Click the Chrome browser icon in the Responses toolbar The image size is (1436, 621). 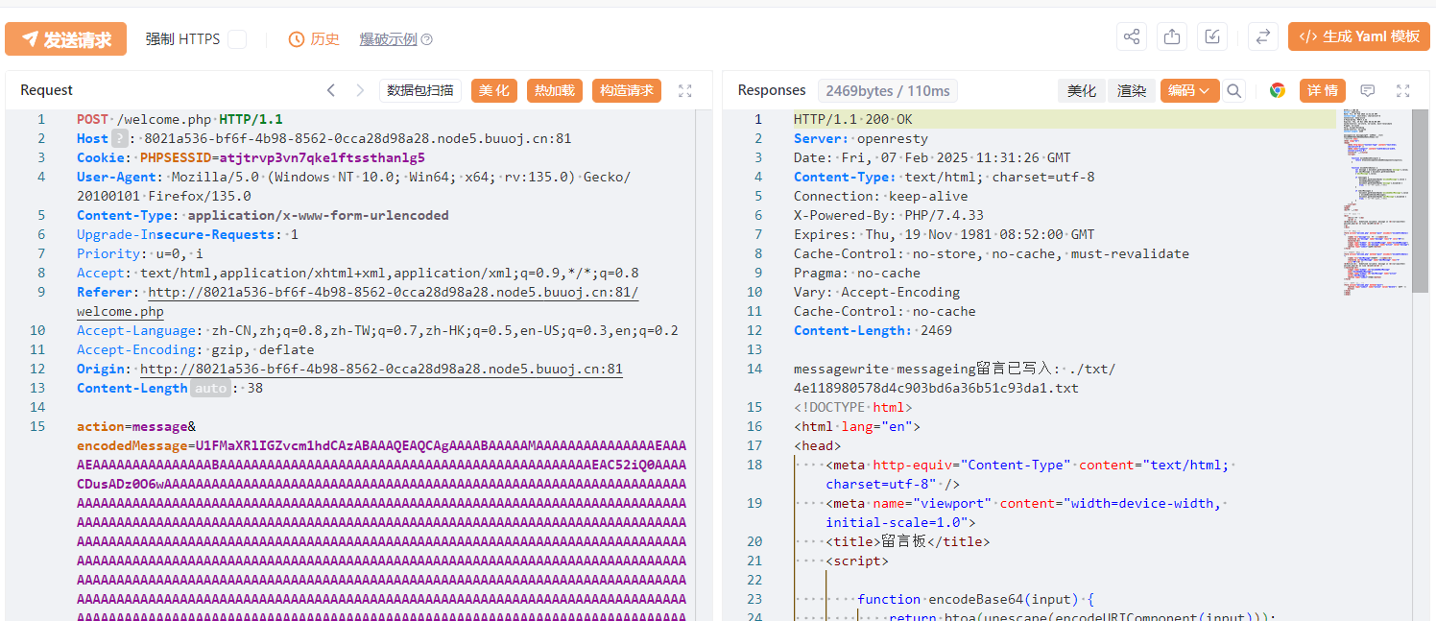click(1278, 89)
